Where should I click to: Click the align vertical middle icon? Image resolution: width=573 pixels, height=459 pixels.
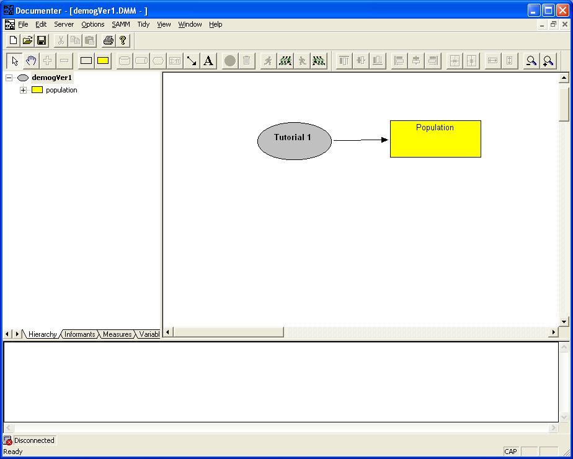[361, 61]
